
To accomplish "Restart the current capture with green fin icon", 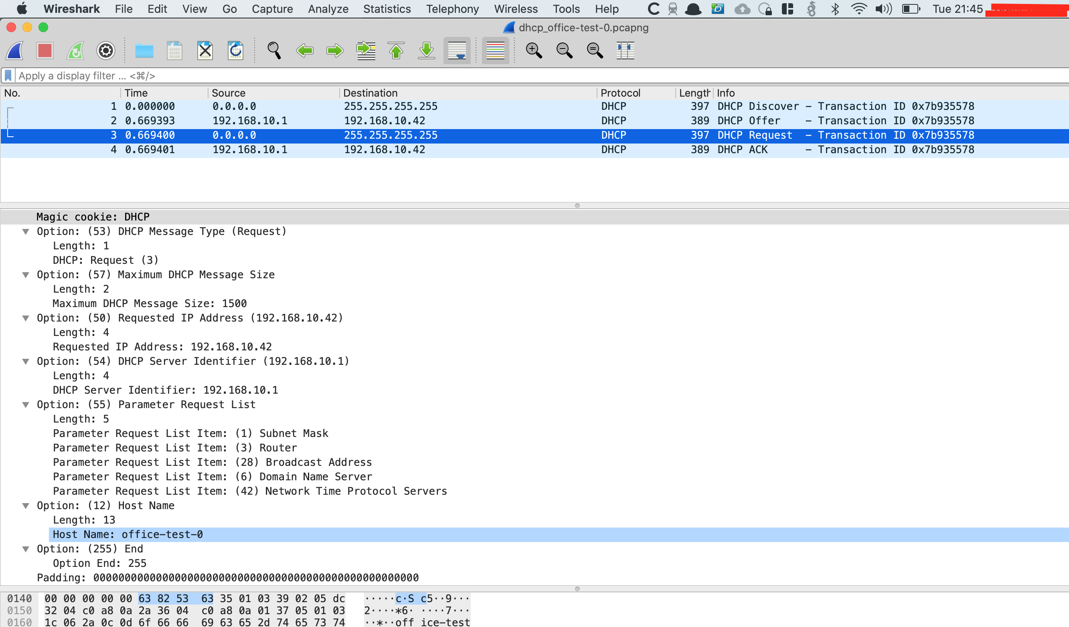I will click(x=75, y=51).
